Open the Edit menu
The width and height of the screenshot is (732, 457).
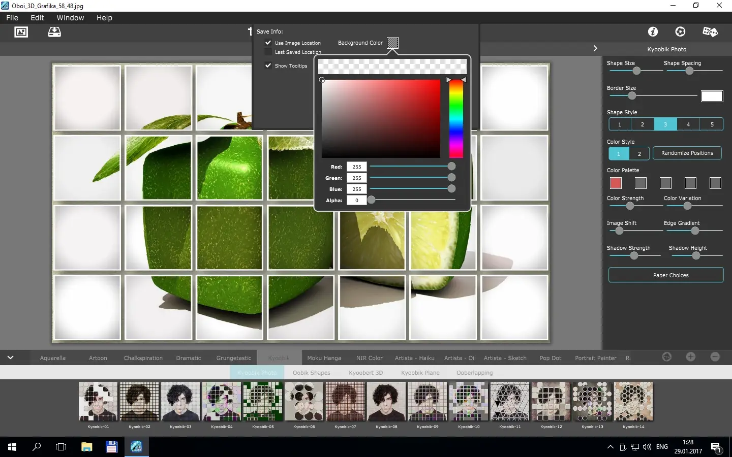point(37,18)
